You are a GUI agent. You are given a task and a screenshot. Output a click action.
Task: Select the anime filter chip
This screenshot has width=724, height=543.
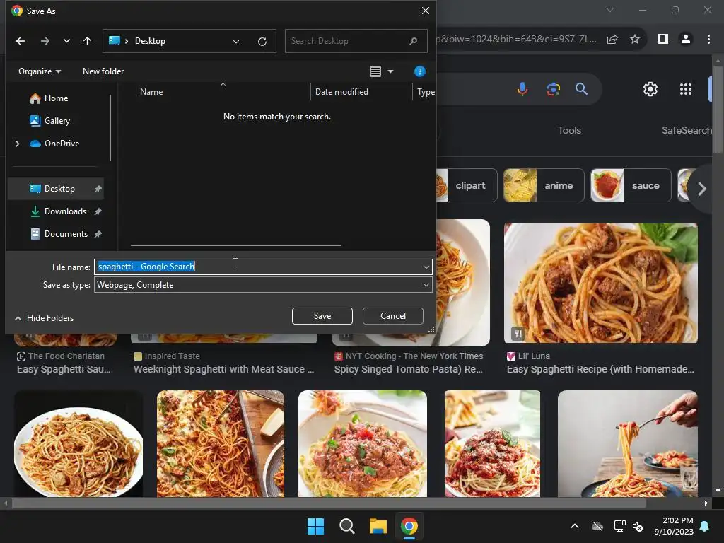pos(544,186)
